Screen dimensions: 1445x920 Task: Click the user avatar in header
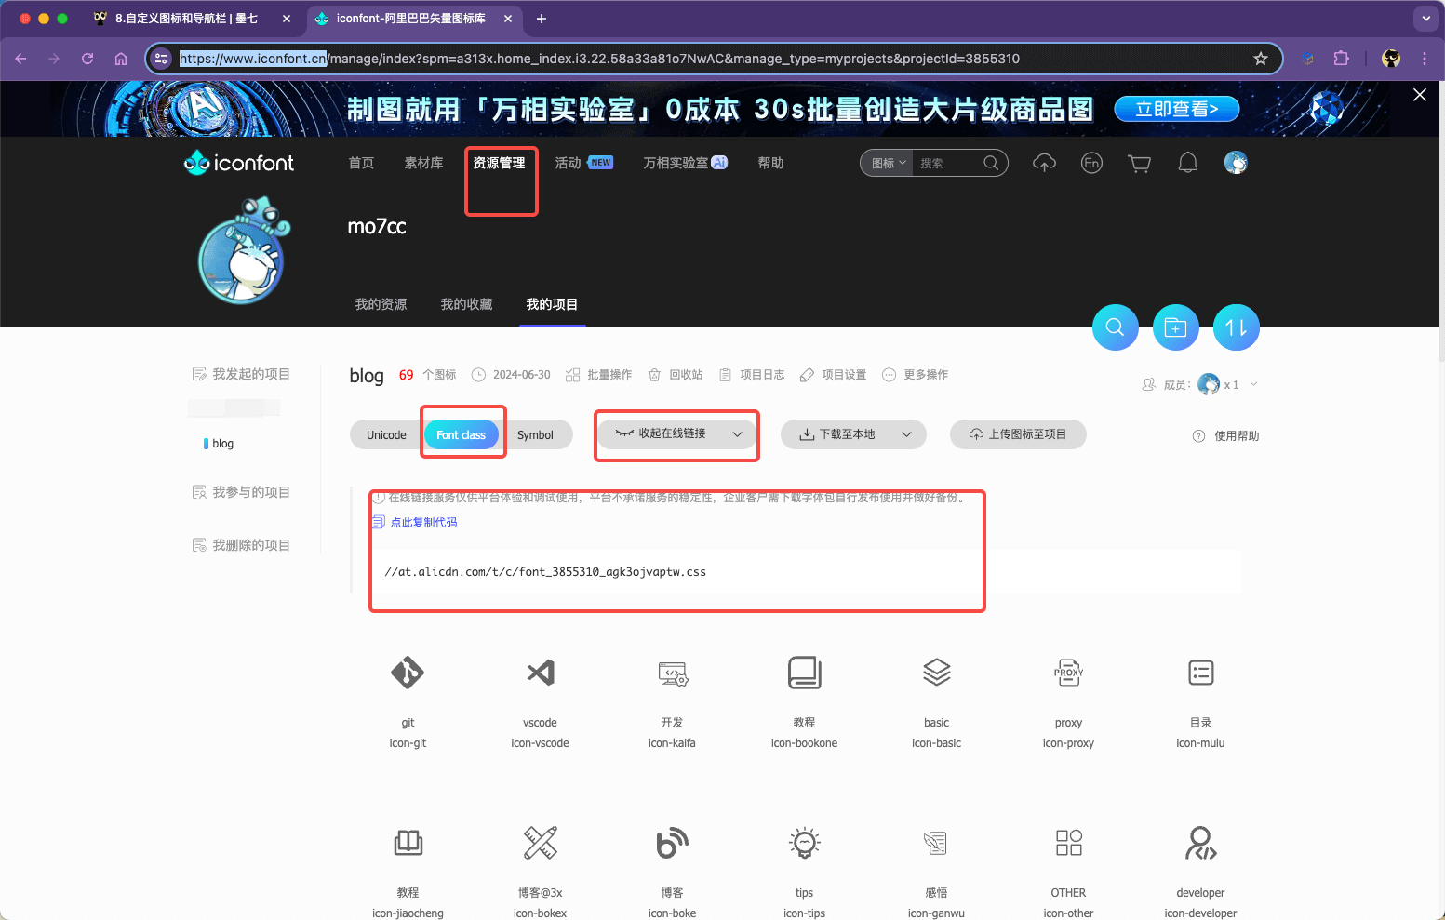[x=1236, y=163]
